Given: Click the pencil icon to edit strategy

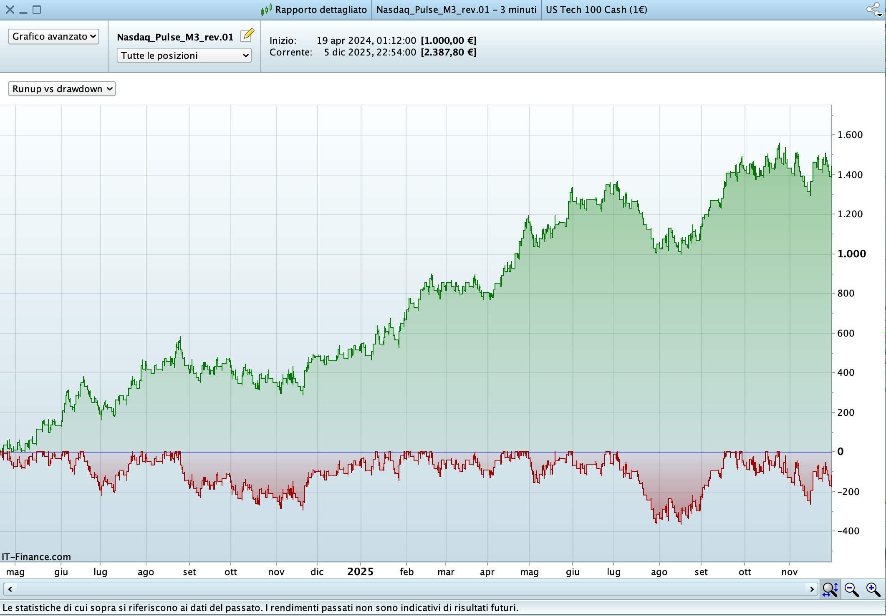Looking at the screenshot, I should 247,35.
